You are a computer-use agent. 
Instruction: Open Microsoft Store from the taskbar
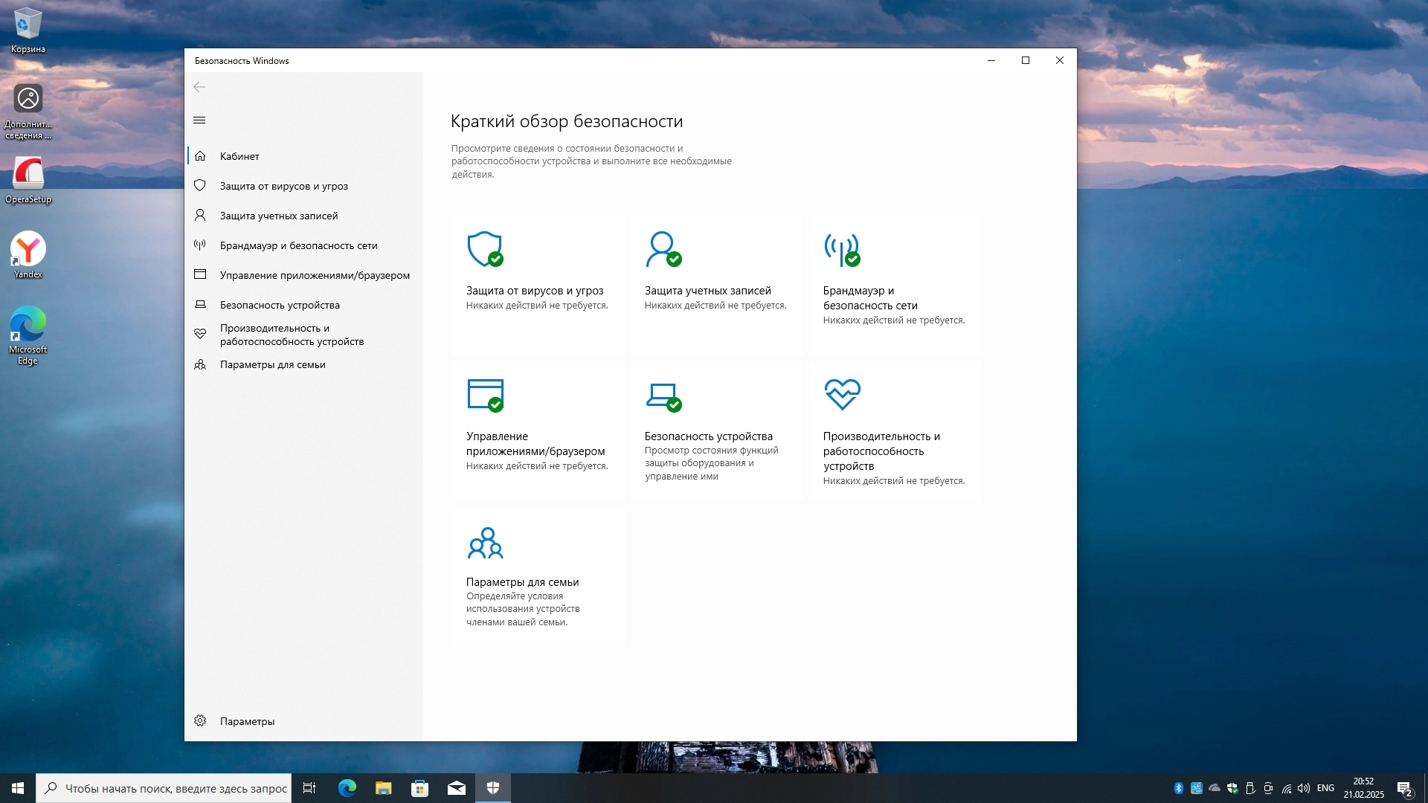[x=419, y=788]
